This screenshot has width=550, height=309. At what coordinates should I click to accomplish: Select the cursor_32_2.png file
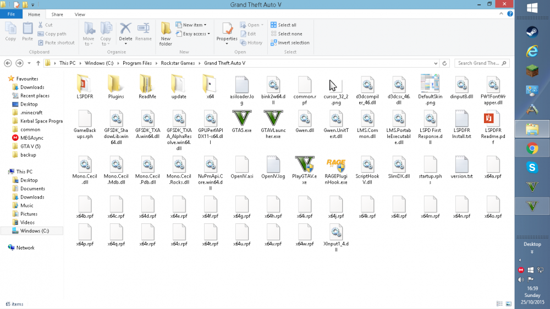point(336,85)
